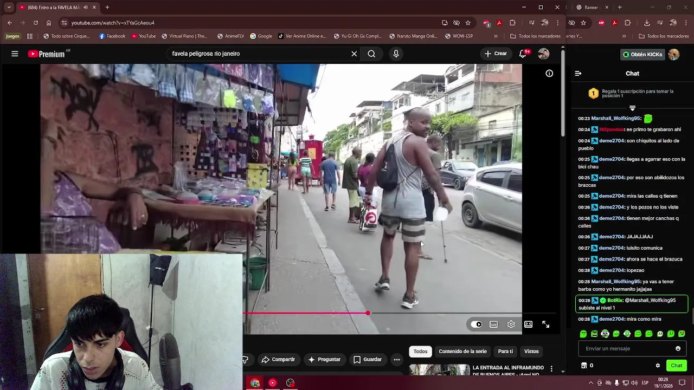
Task: Save video with Guardar button
Action: click(368, 360)
